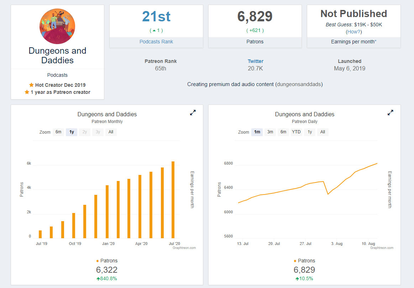
Task: Click the Earnings per month* card label
Action: point(354,42)
